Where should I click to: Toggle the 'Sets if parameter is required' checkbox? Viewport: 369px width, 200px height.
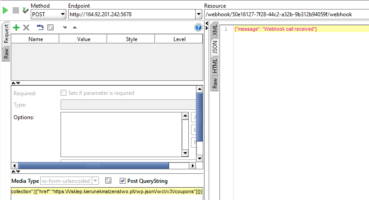[x=63, y=93]
